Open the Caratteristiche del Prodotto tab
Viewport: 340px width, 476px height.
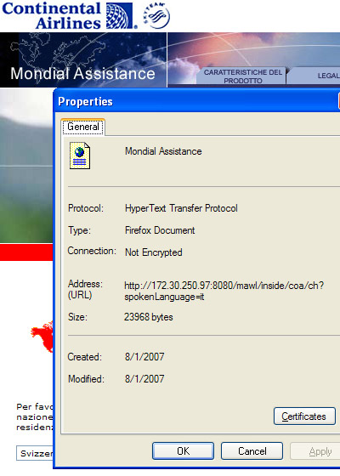tap(243, 76)
